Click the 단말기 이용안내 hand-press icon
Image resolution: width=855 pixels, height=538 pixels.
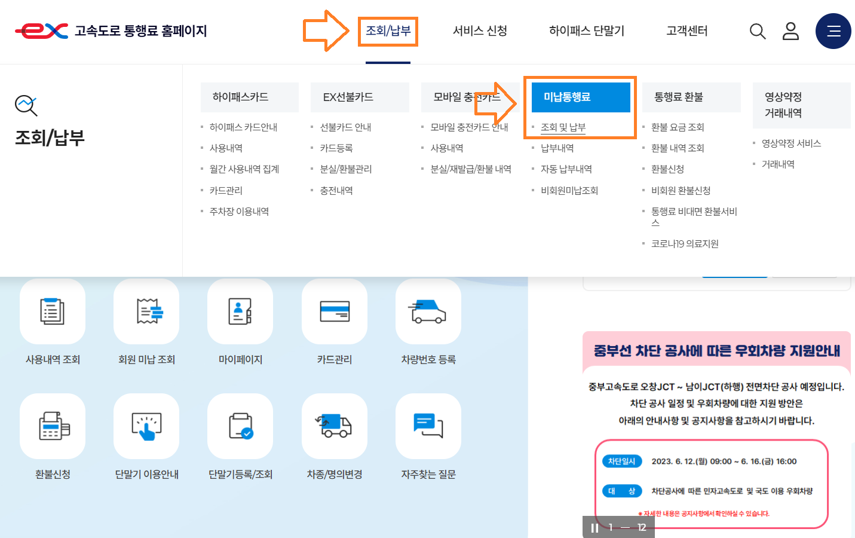pyautogui.click(x=146, y=426)
